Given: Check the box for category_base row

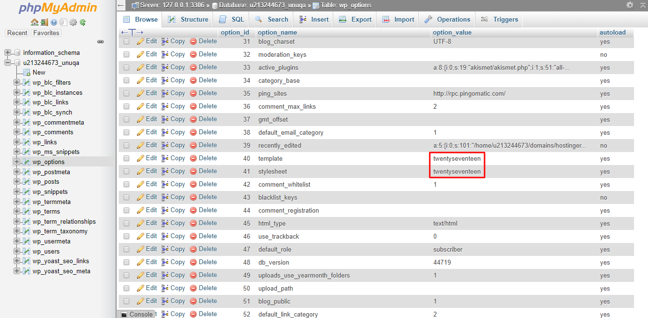Looking at the screenshot, I should tap(126, 80).
